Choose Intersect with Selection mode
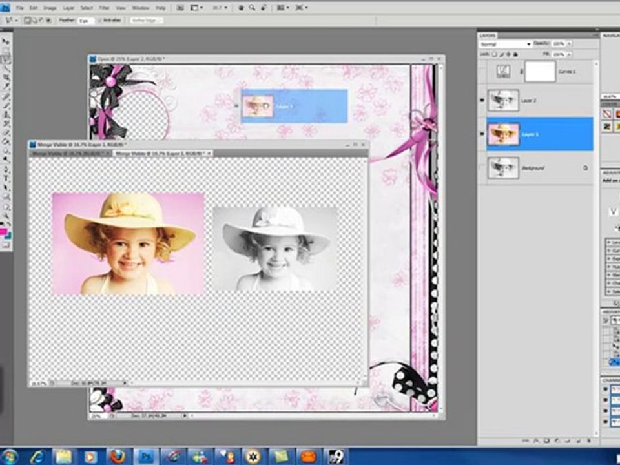 [49, 20]
